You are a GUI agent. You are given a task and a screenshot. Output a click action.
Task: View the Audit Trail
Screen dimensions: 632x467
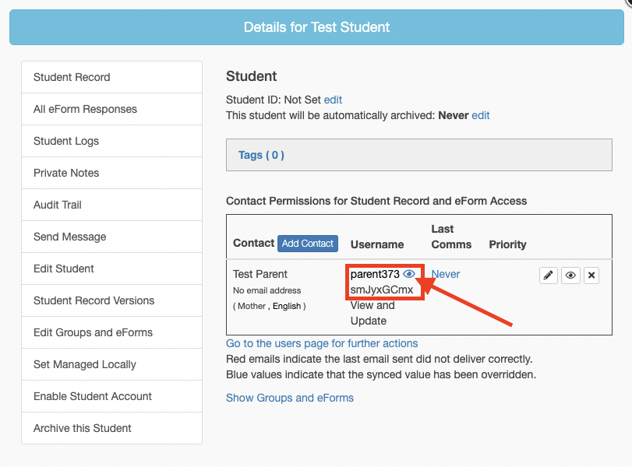(58, 205)
